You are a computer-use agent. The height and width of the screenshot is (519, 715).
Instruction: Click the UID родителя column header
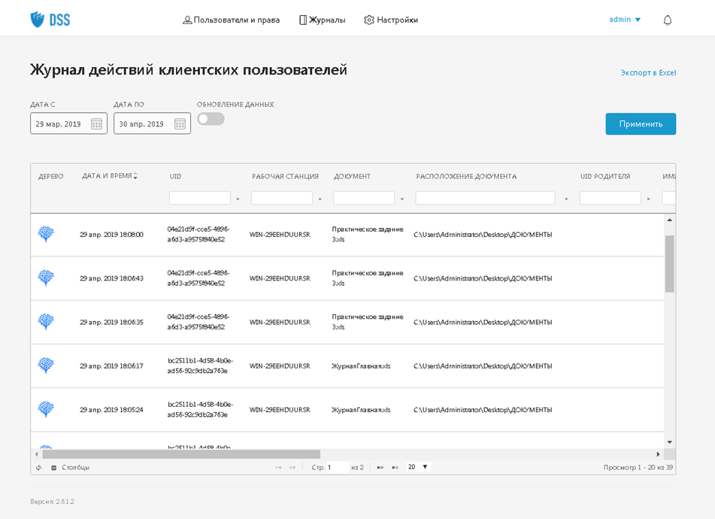(x=605, y=177)
